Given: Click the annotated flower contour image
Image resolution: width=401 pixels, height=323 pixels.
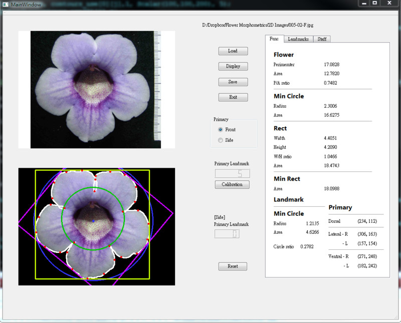Looking at the screenshot, I should coord(96,226).
